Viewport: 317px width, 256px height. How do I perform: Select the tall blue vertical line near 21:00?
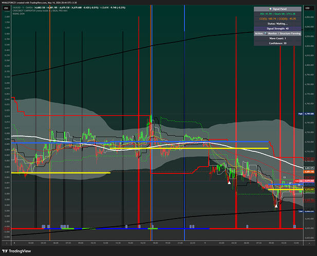point(184,123)
